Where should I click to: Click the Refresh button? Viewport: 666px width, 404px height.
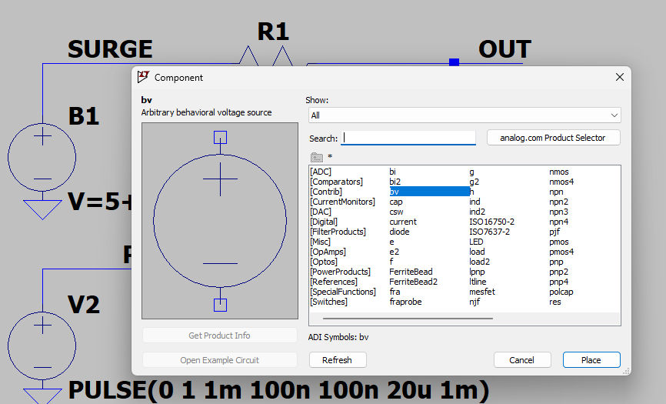click(x=337, y=360)
